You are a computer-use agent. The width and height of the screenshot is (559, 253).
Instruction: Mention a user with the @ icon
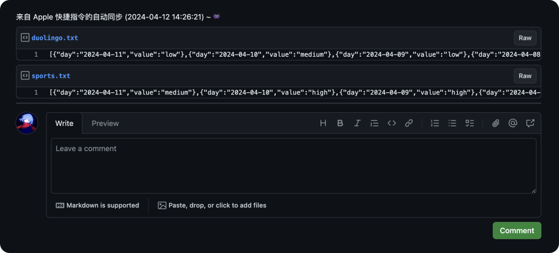click(x=513, y=123)
